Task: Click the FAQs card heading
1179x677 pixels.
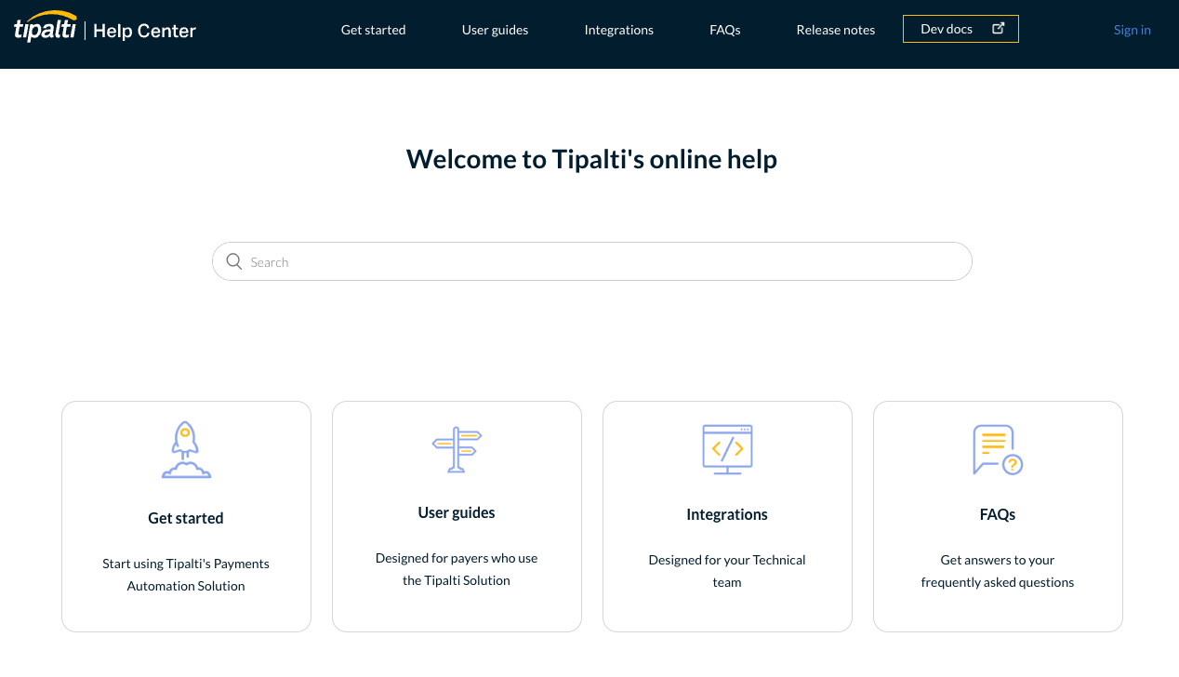Action: pyautogui.click(x=997, y=514)
